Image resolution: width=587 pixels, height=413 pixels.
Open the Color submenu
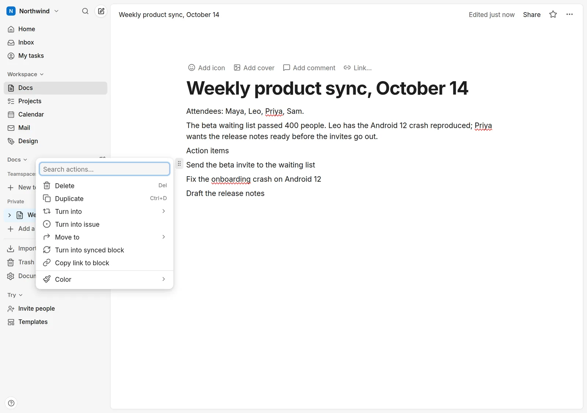coord(105,279)
